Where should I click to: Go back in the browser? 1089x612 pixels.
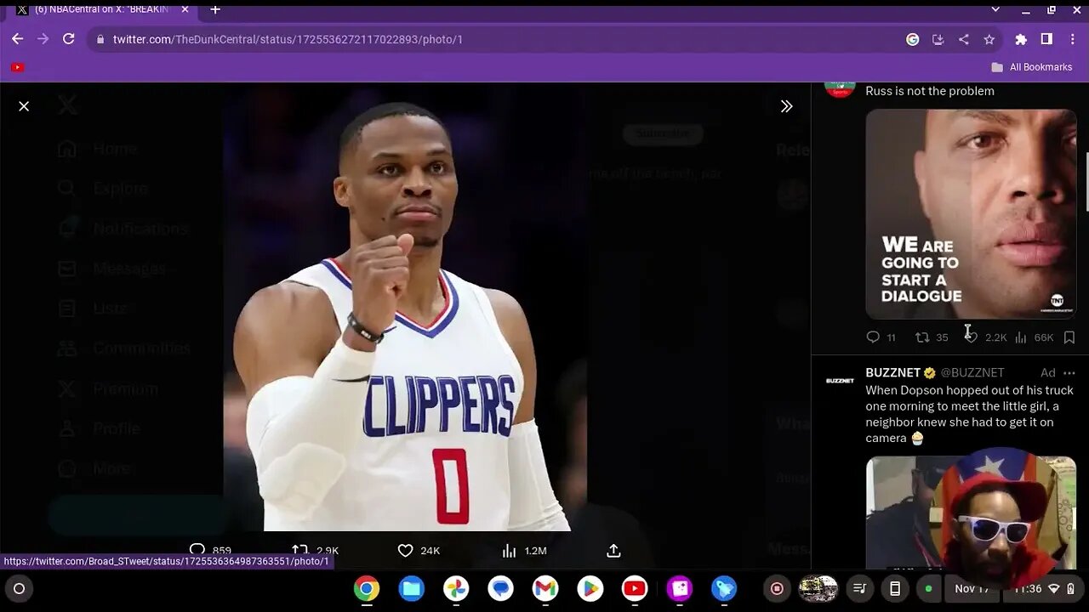(18, 39)
